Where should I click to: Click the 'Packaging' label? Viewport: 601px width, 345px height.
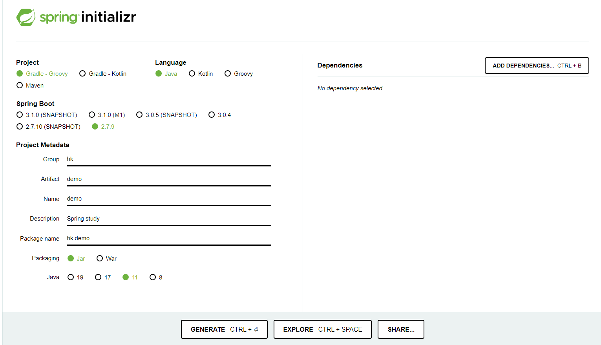(x=46, y=258)
